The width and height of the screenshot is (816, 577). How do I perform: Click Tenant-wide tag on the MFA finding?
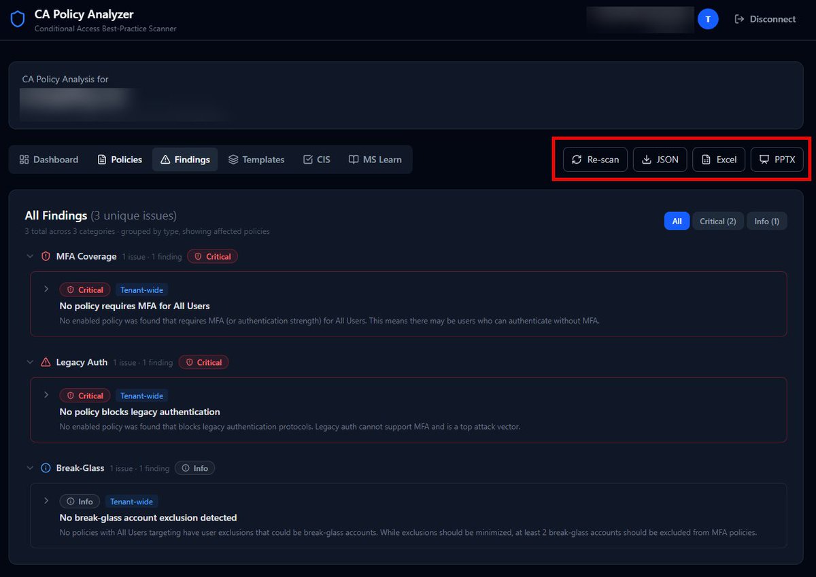(142, 290)
